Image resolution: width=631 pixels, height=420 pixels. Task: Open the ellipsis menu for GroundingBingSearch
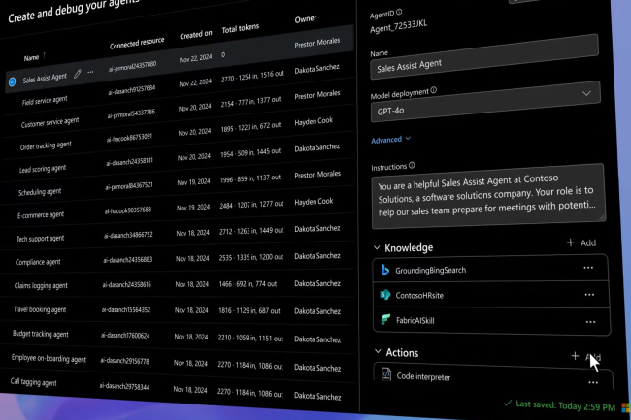[588, 269]
